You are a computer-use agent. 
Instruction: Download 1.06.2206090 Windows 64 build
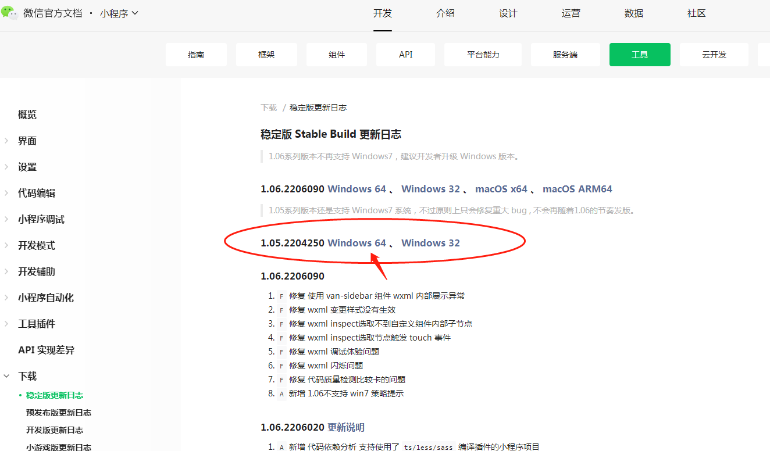tap(357, 189)
